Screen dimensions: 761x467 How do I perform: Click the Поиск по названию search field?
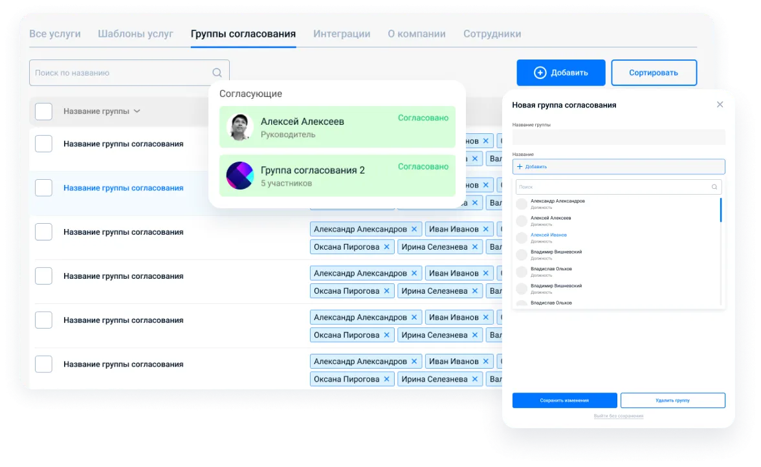tap(129, 72)
